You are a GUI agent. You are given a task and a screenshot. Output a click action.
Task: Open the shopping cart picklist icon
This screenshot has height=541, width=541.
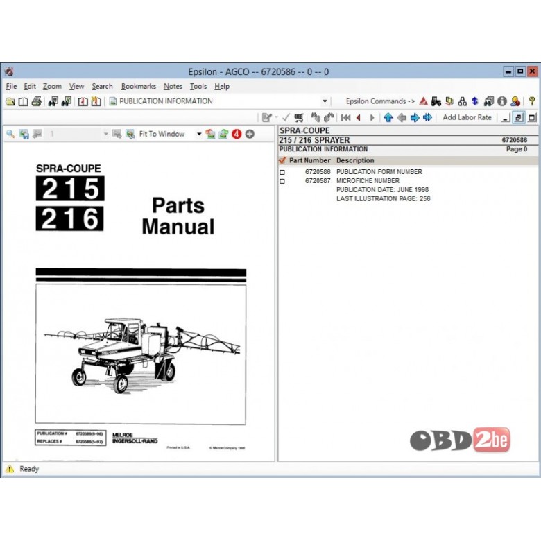point(299,118)
